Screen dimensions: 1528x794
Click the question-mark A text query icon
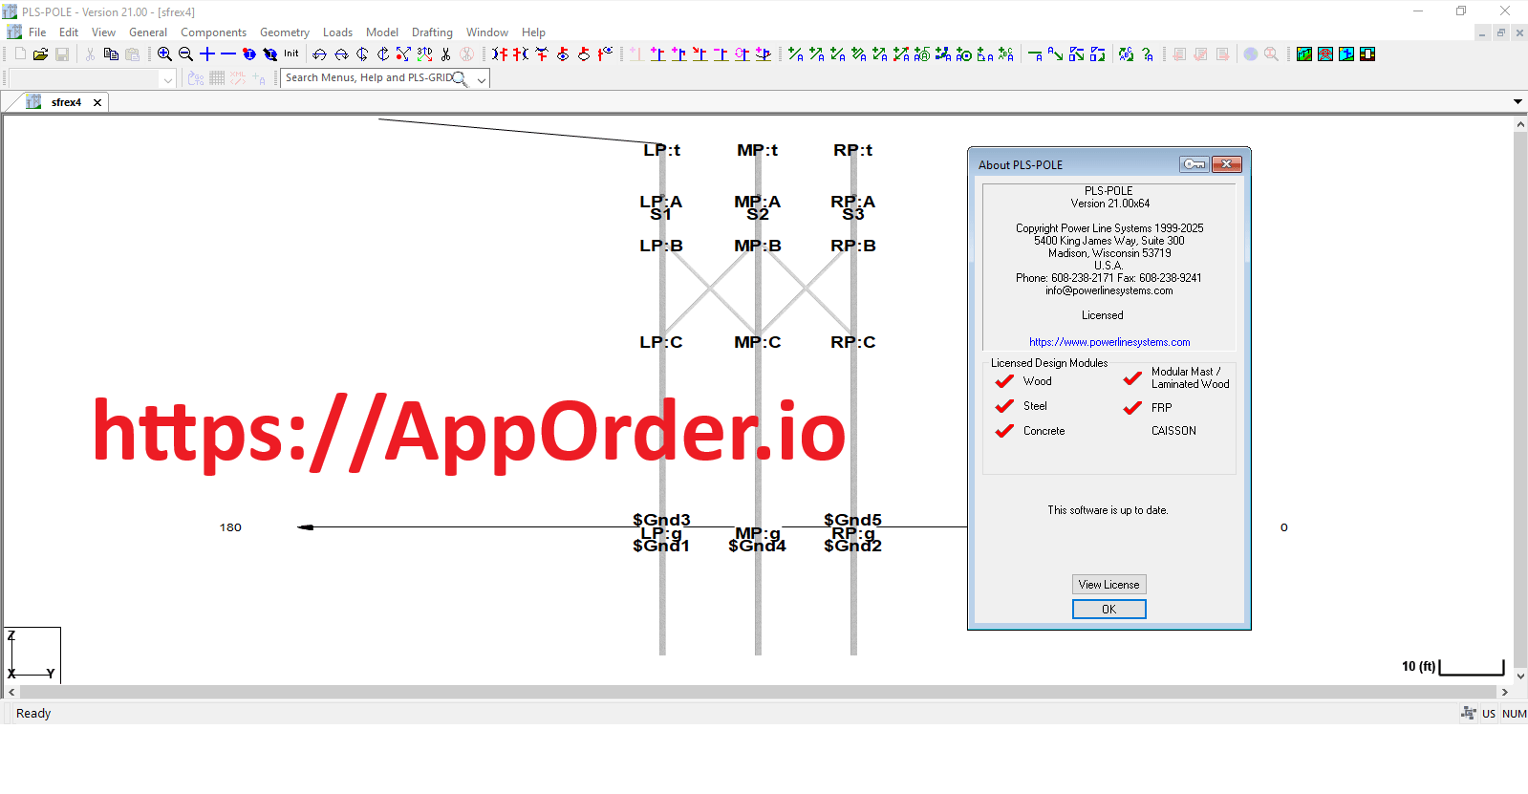[x=1148, y=54]
